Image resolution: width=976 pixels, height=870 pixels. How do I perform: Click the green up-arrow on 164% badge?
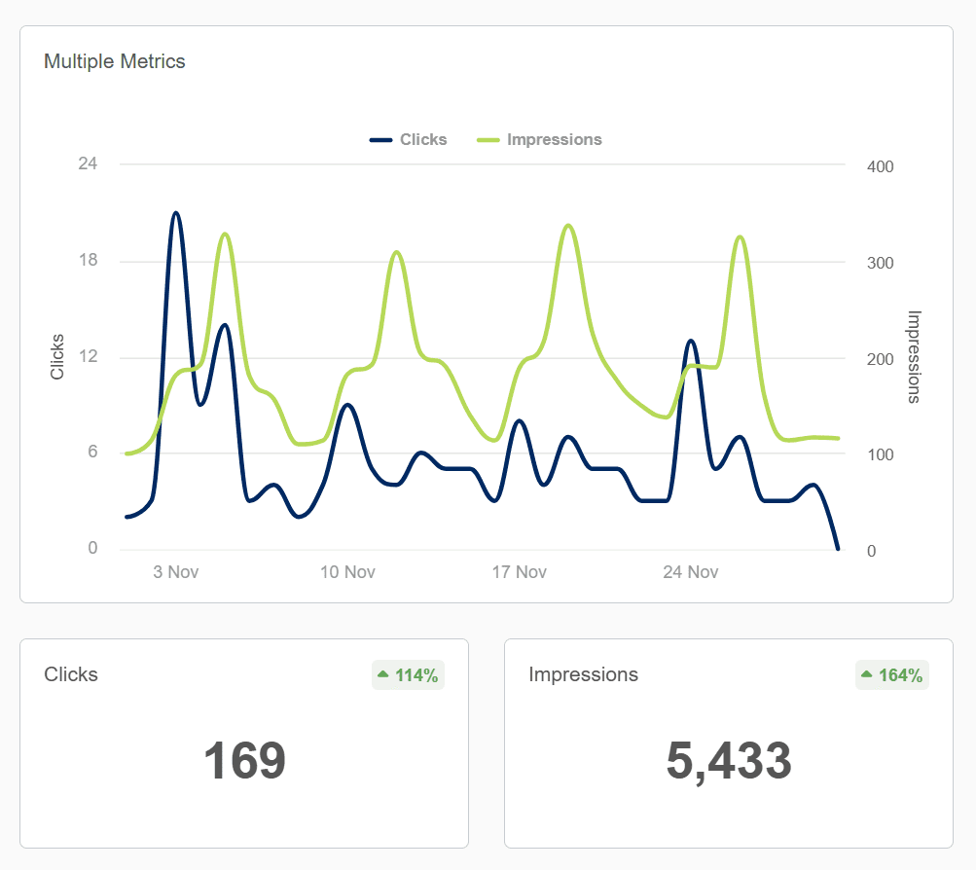click(x=866, y=674)
